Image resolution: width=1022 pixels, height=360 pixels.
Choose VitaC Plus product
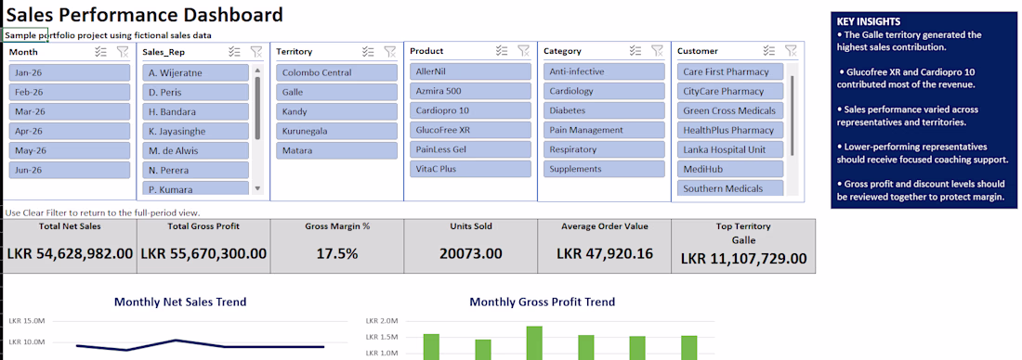tap(471, 169)
